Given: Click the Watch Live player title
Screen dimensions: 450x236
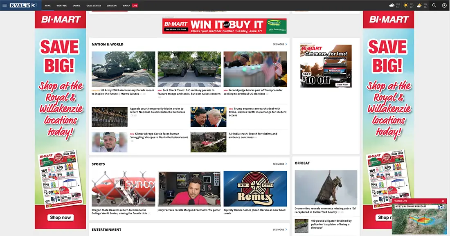Looking at the screenshot, I should pyautogui.click(x=400, y=201).
